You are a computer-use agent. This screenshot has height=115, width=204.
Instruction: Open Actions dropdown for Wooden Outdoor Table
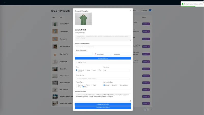146,97
